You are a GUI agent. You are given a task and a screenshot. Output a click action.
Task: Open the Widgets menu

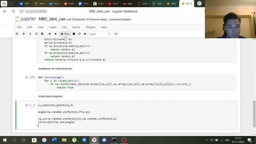91,27
